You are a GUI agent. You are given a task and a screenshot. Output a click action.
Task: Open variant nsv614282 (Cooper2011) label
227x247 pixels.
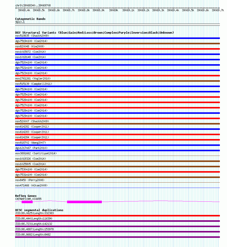point(32,127)
